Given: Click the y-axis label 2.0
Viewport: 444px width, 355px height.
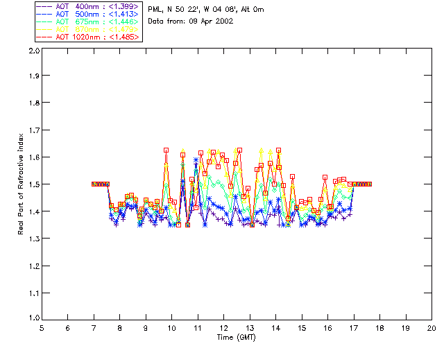Looking at the screenshot, I should 34,51.
